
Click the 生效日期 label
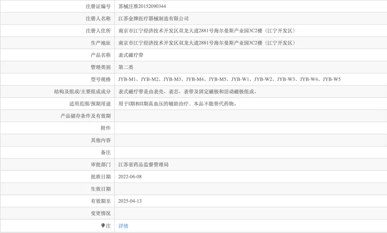pos(101,189)
